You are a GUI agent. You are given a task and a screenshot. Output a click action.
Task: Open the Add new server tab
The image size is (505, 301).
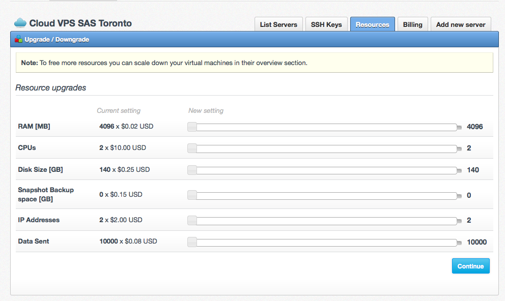click(x=461, y=24)
